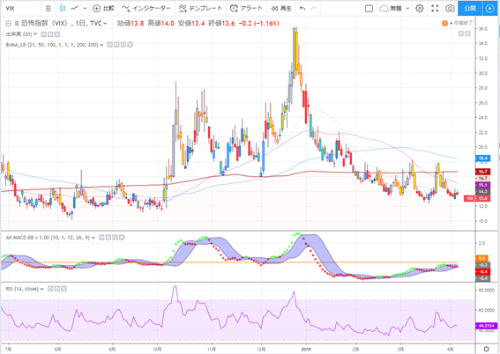This screenshot has height=354, width=500.
Task: Click the 終値13.6 close value
Action: click(x=221, y=23)
